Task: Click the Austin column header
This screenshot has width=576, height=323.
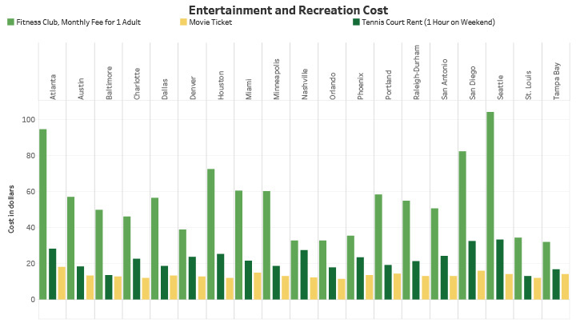Action: tap(81, 89)
